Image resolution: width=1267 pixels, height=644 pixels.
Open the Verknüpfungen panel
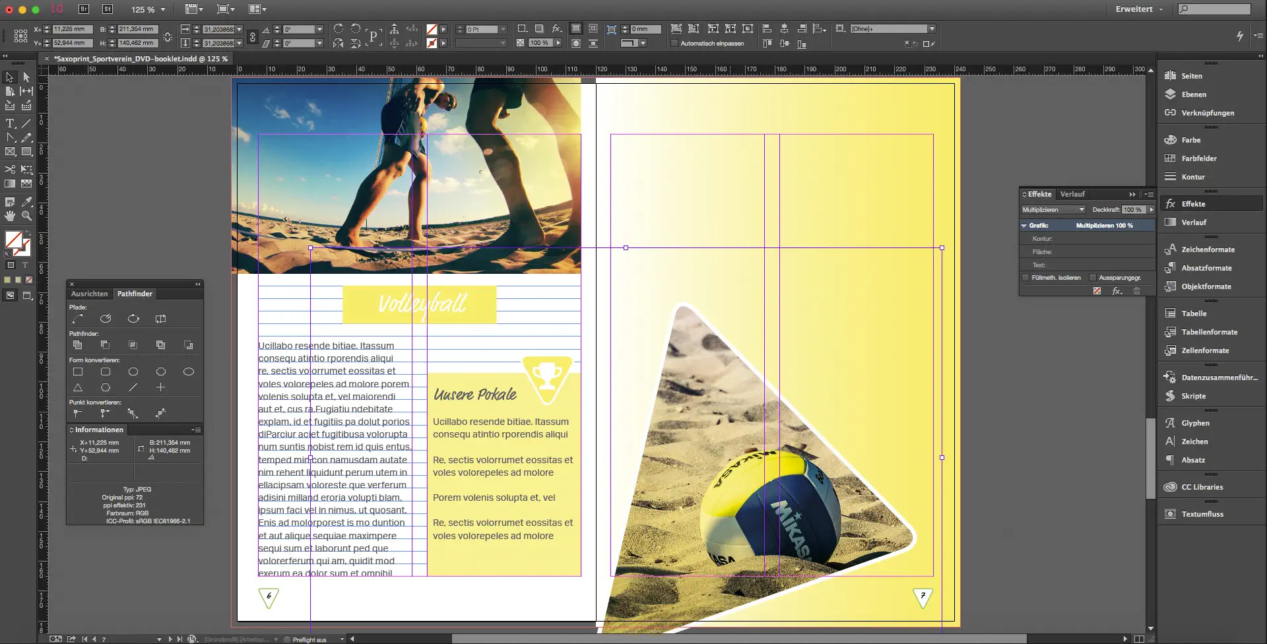(1207, 113)
